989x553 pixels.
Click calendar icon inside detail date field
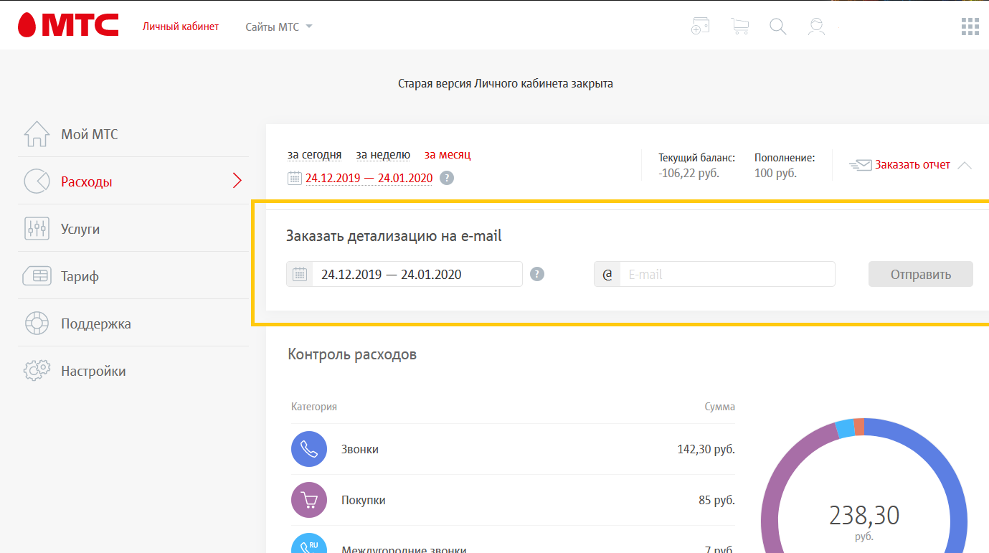click(300, 274)
